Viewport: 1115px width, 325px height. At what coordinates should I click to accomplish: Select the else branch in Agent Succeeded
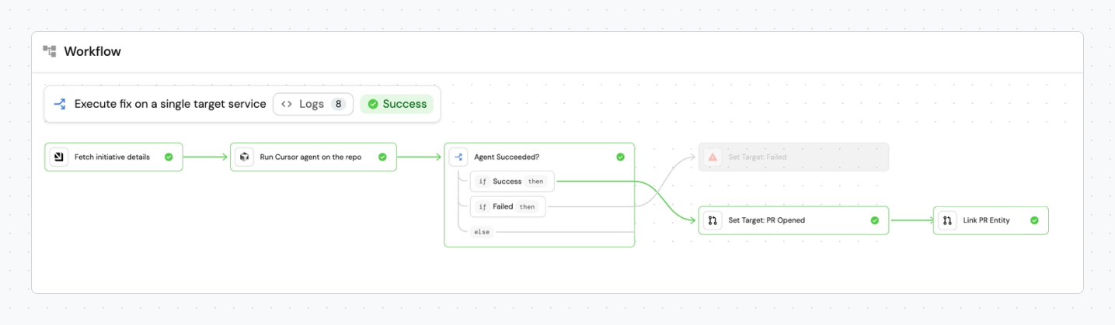(x=483, y=232)
